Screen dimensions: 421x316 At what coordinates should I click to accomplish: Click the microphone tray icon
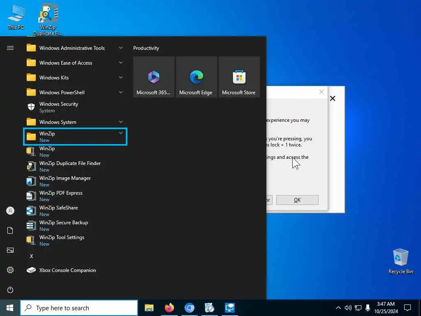click(368, 308)
